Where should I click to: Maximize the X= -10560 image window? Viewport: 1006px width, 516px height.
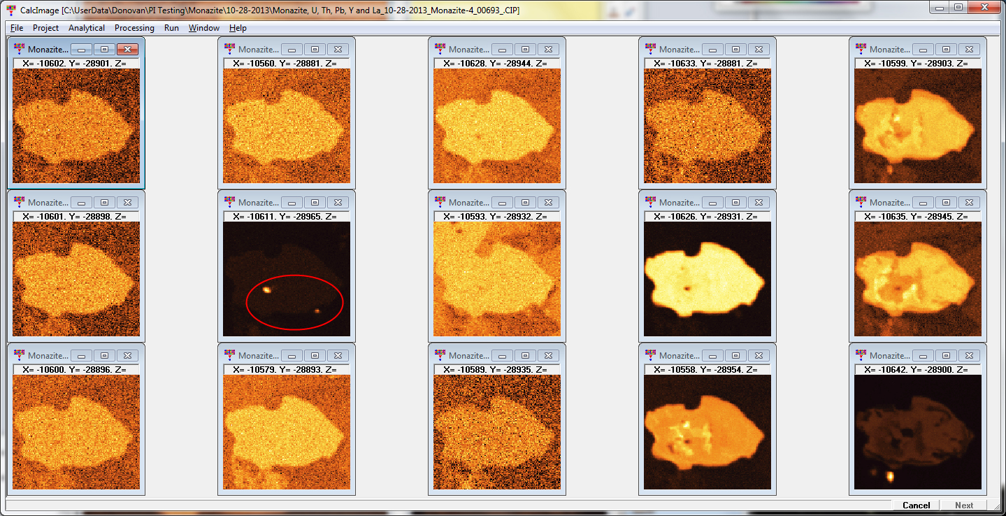[315, 50]
